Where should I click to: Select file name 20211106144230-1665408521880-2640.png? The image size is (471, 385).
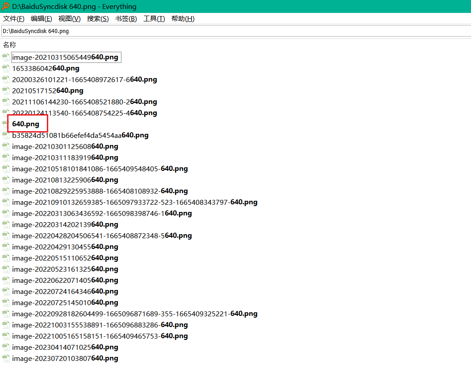(x=84, y=102)
